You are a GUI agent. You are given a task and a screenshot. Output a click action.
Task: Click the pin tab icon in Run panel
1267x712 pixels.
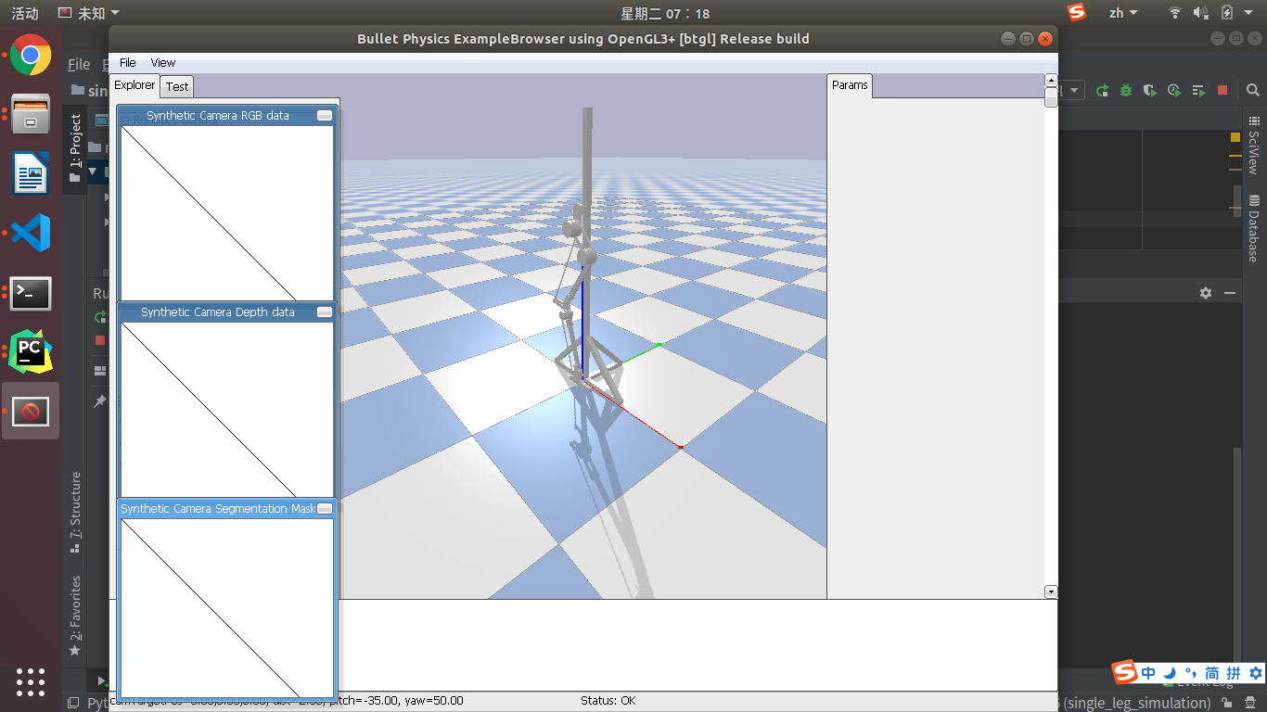click(x=100, y=401)
